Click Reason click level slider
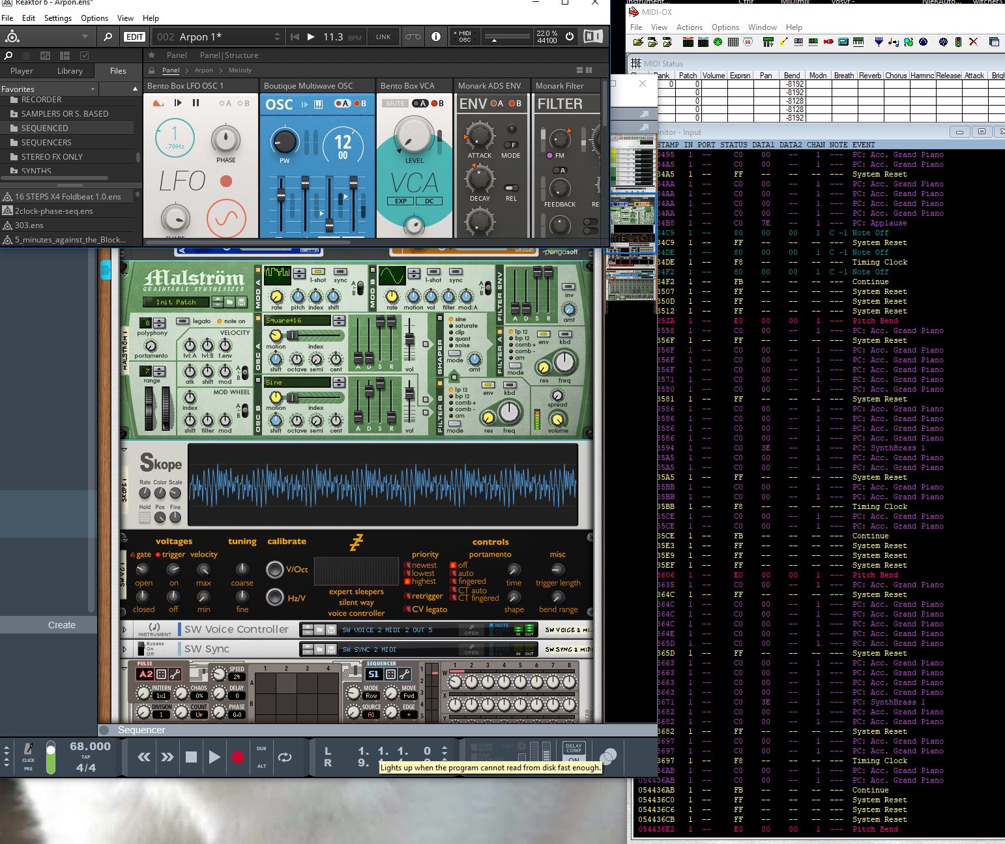 tap(51, 757)
